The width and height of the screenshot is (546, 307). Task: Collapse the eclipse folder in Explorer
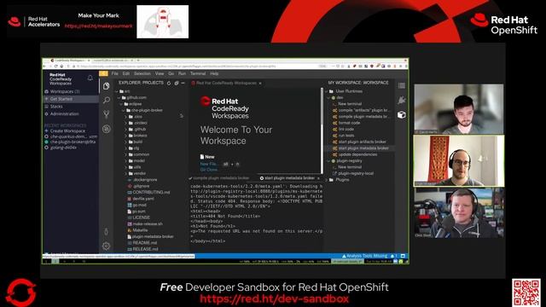(135, 104)
